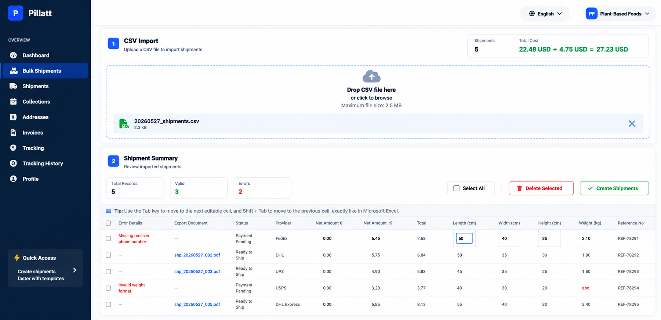Click the Pillatt logo icon

pos(15,13)
